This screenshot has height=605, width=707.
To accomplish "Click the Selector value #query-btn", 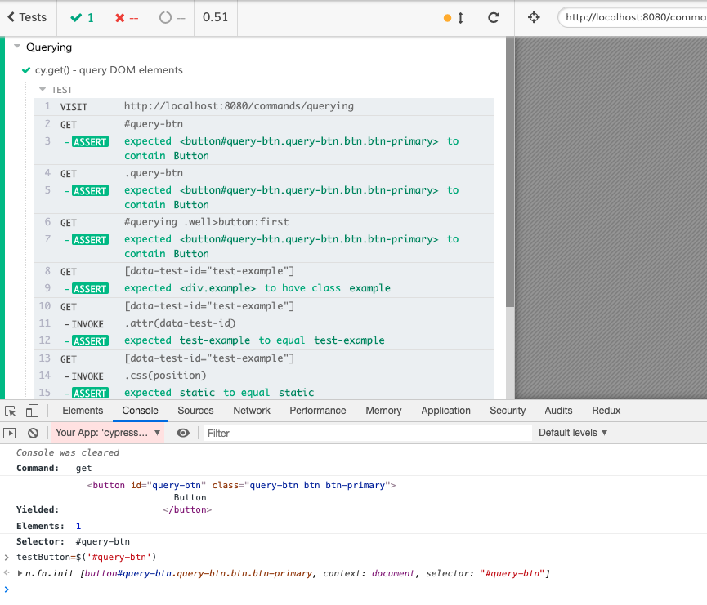I will click(103, 541).
